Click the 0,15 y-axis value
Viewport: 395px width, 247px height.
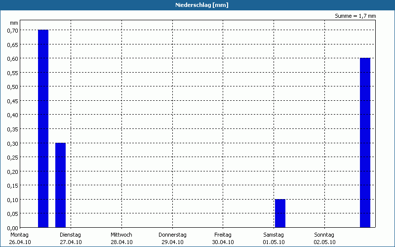(x=13, y=186)
